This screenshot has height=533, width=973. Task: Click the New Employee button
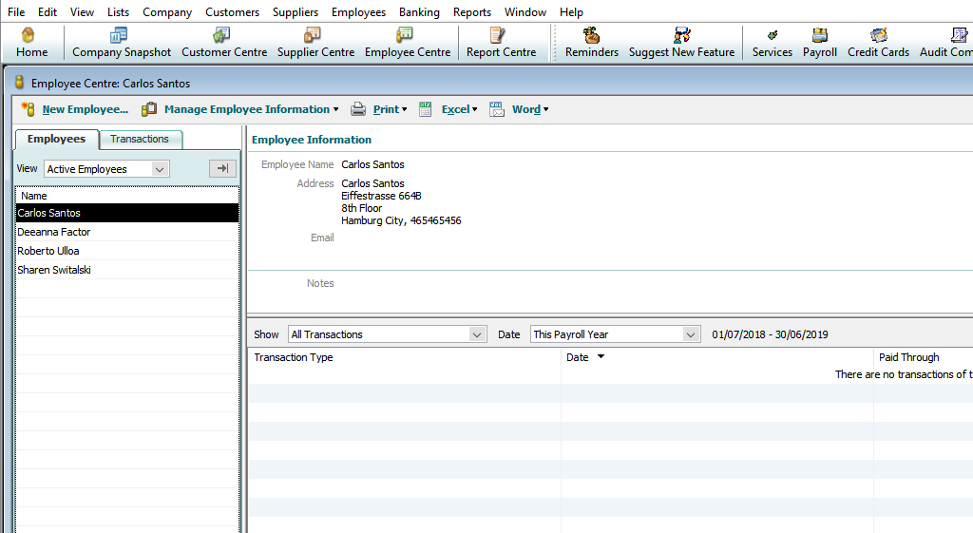tap(75, 109)
